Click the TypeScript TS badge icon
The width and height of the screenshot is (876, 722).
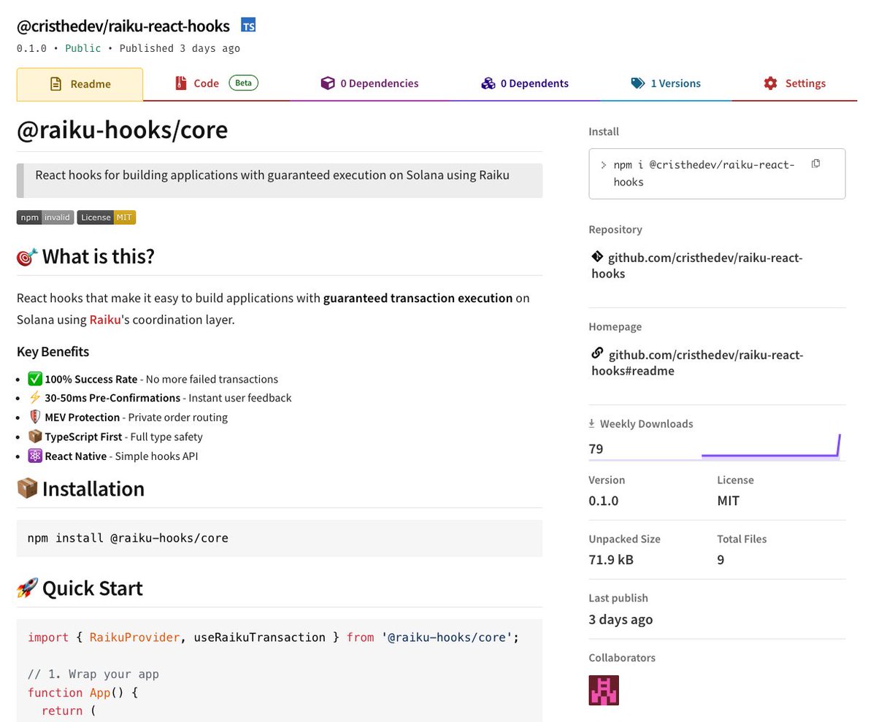pyautogui.click(x=248, y=26)
